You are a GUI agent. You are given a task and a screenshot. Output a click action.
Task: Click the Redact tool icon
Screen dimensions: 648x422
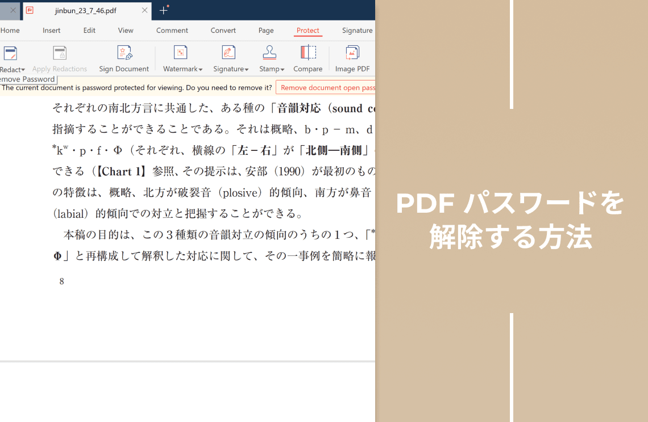pyautogui.click(x=10, y=54)
